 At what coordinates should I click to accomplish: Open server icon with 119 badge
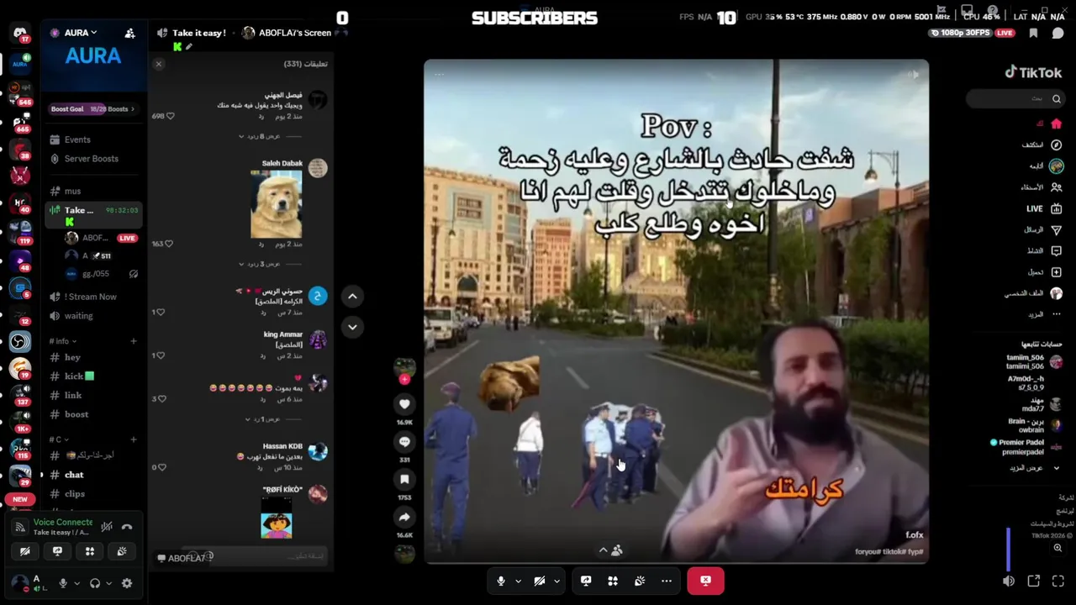[20, 233]
